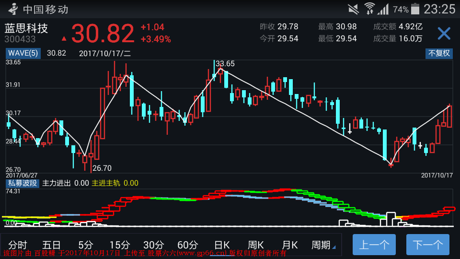This screenshot has height=259, width=460.
Task: Go to next stock with 下一个
Action: coord(428,244)
